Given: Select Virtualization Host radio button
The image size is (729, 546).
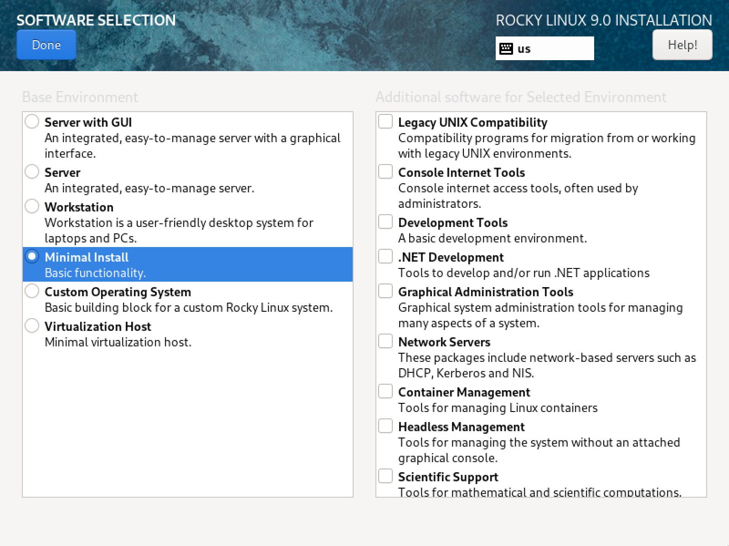Looking at the screenshot, I should [x=32, y=326].
